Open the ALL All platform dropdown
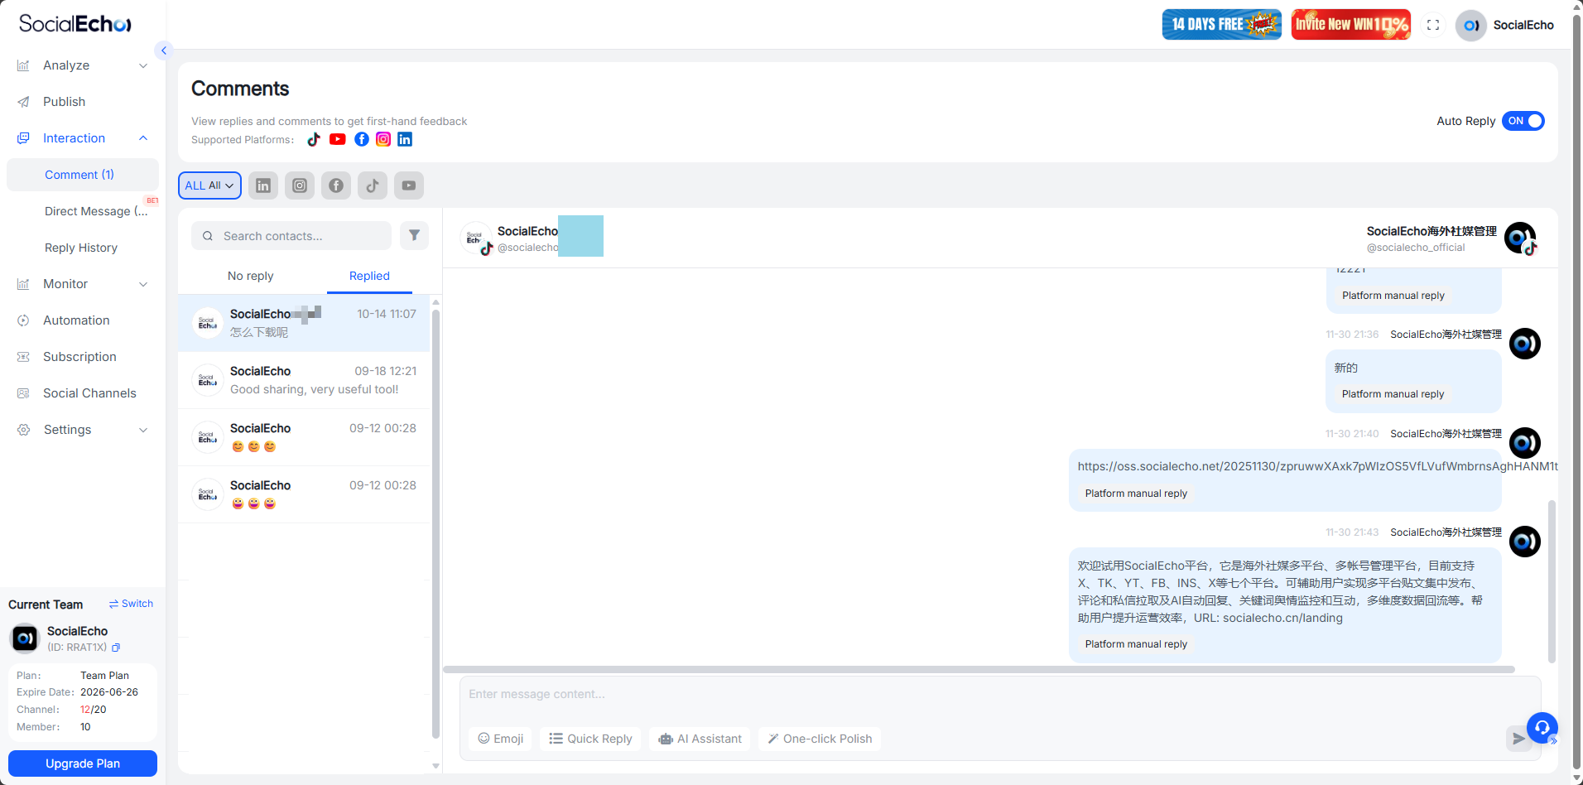The width and height of the screenshot is (1583, 785). tap(209, 185)
